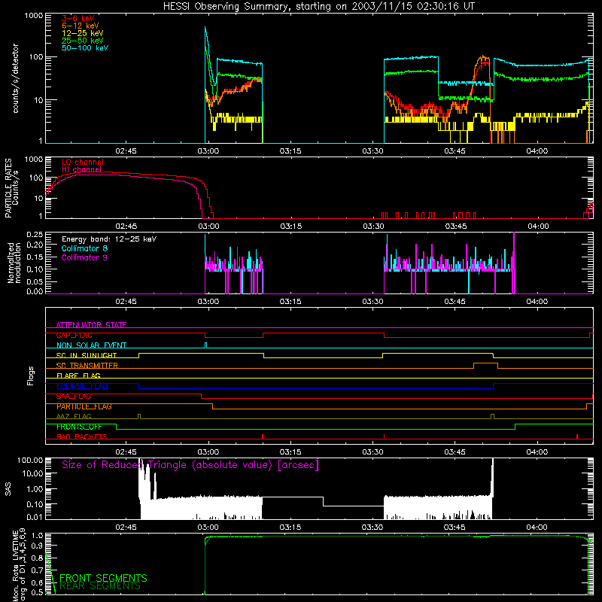Click the raised SC_TRANSMITTER pulse segment

[485, 363]
